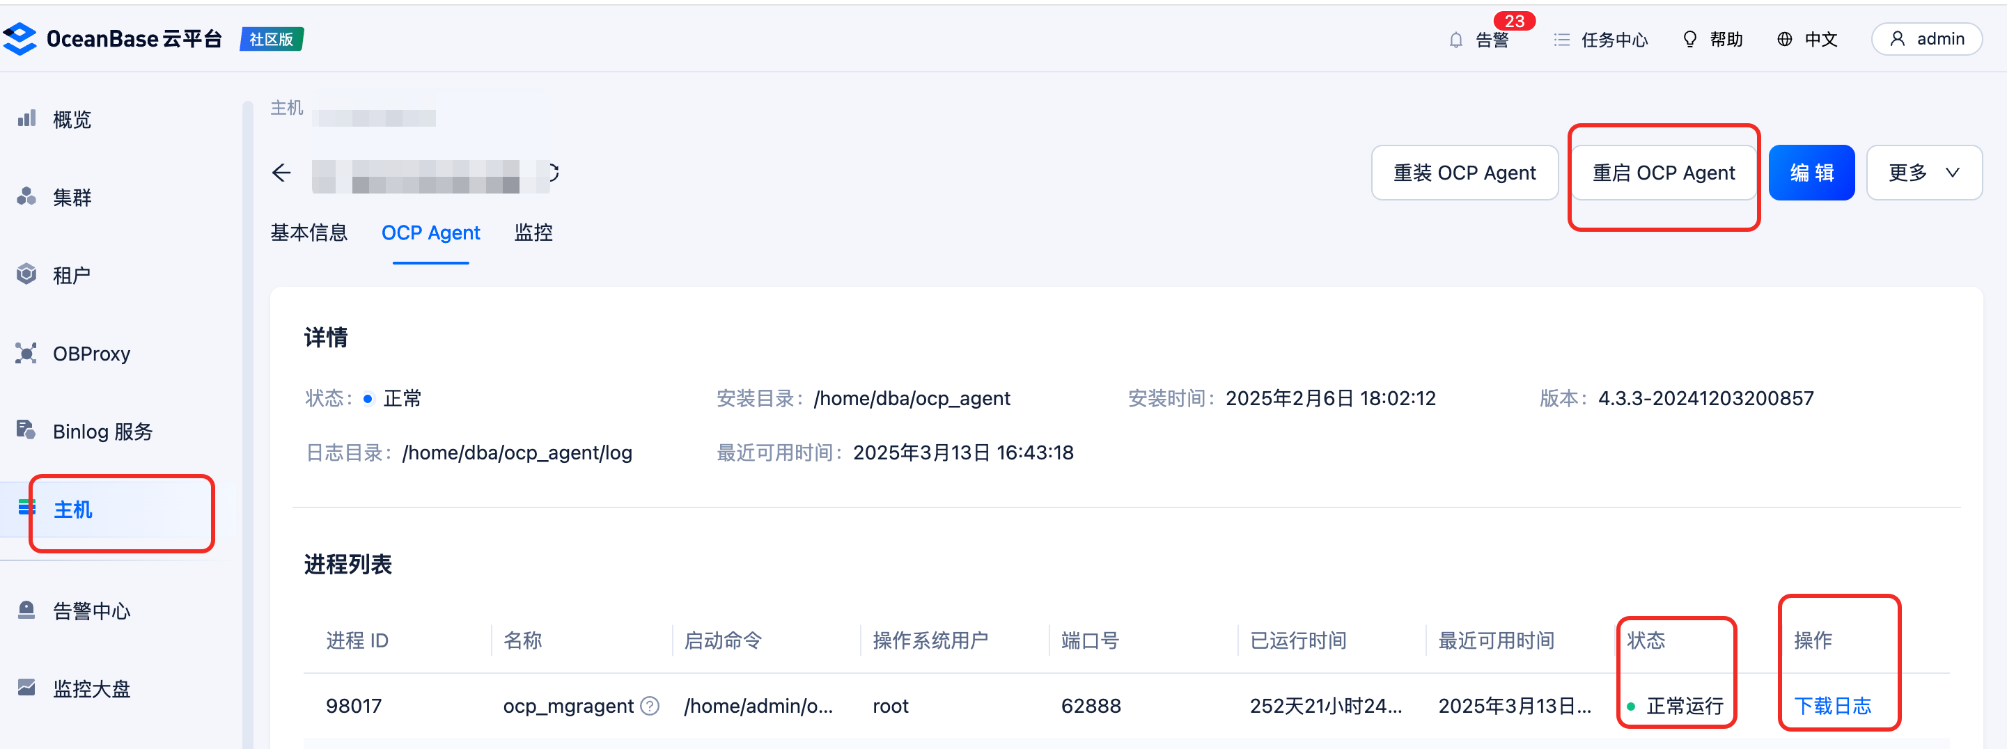Click the help lightbulb icon
This screenshot has height=749, width=2007.
[x=1689, y=40]
